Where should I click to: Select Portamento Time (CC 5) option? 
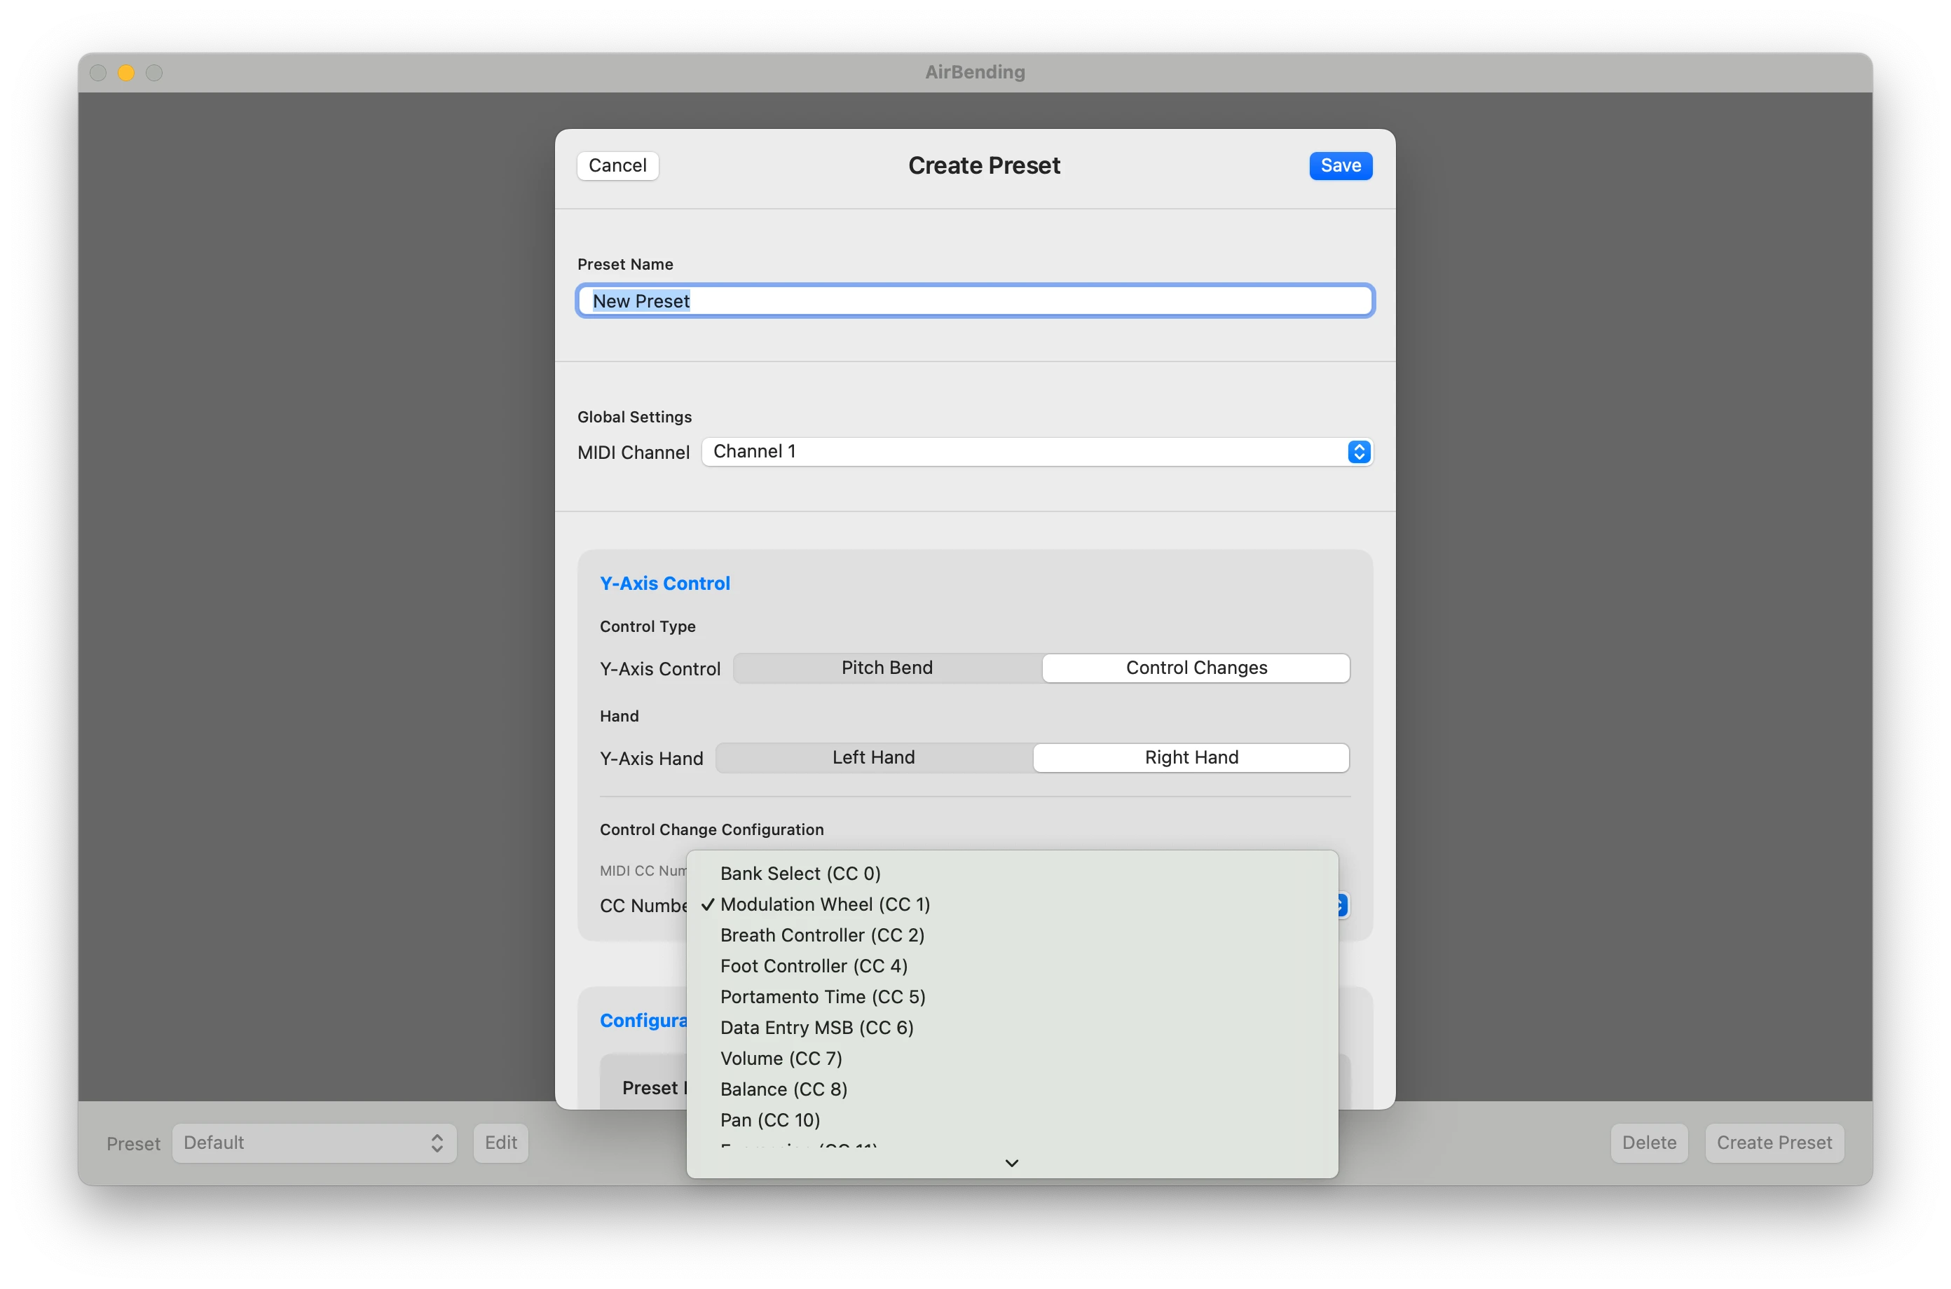[x=1012, y=996]
